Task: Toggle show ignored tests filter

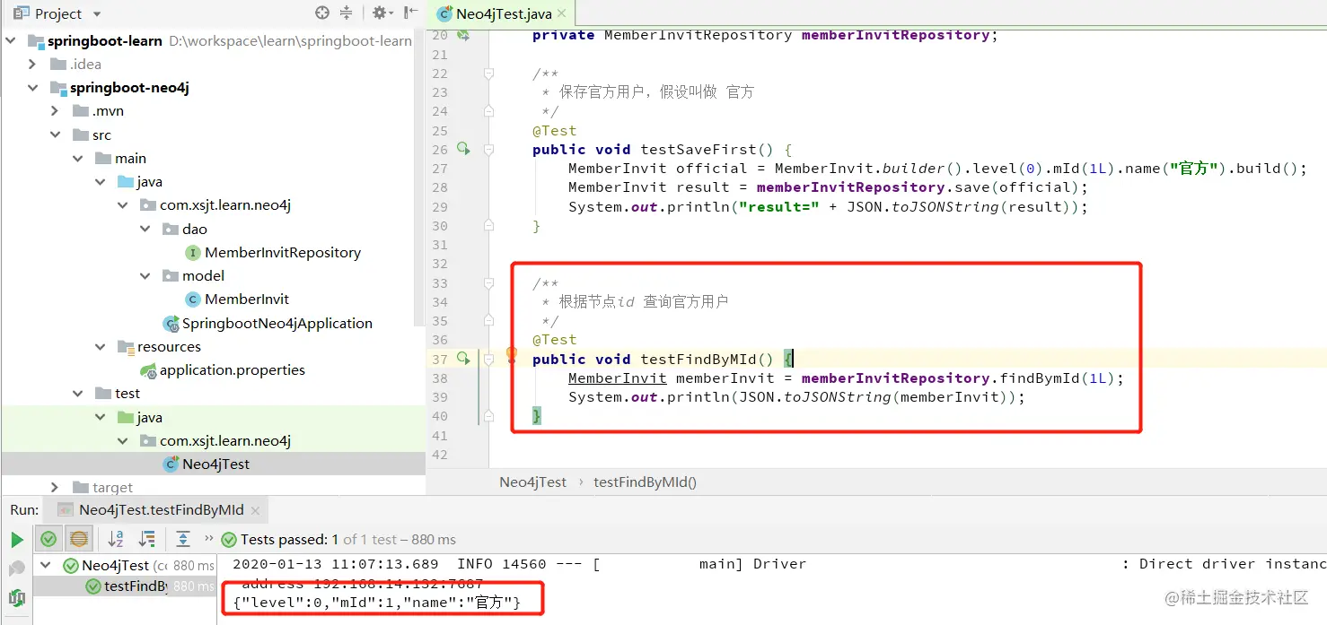Action: pos(79,539)
